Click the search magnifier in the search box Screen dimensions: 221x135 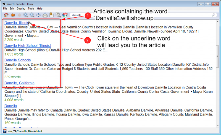tap(213, 15)
